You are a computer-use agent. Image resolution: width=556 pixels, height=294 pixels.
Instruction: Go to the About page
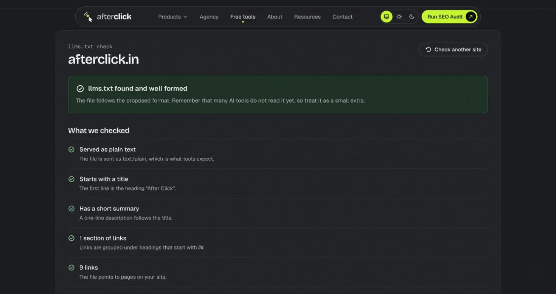coord(275,17)
